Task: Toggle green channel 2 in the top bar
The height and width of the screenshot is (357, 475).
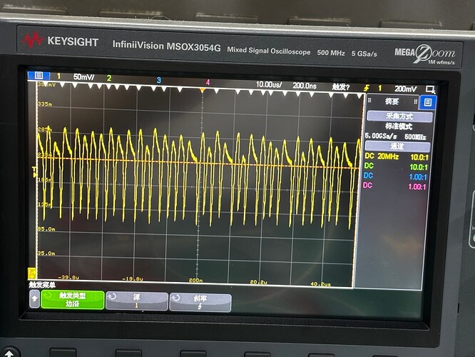Action: click(x=109, y=79)
